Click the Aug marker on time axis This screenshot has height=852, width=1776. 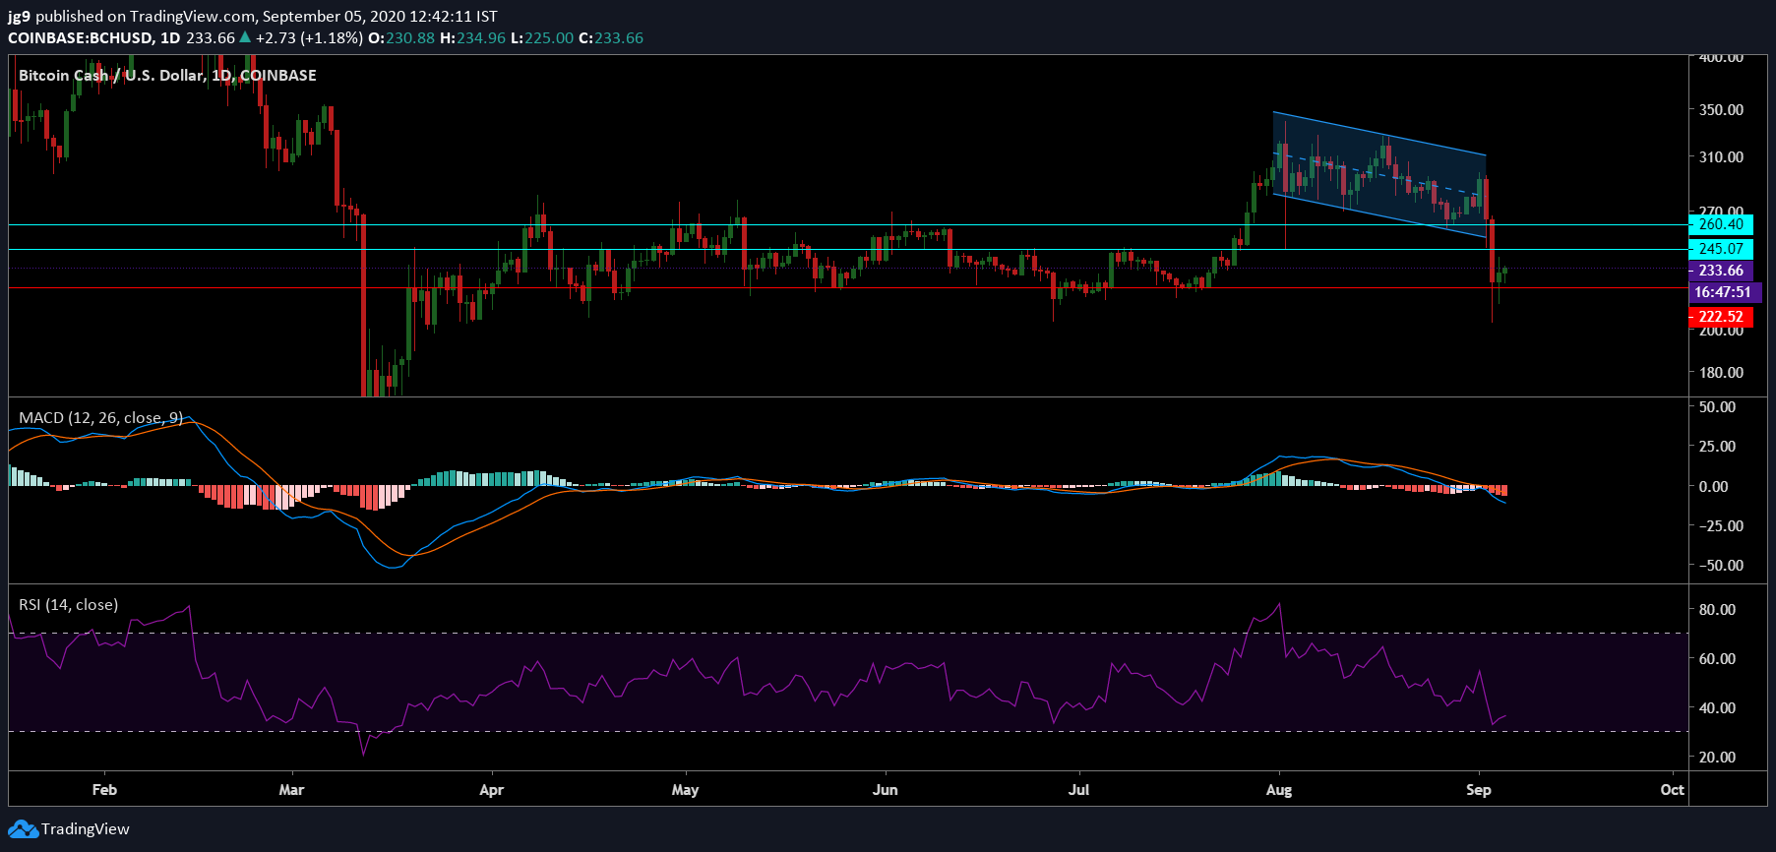(1278, 790)
